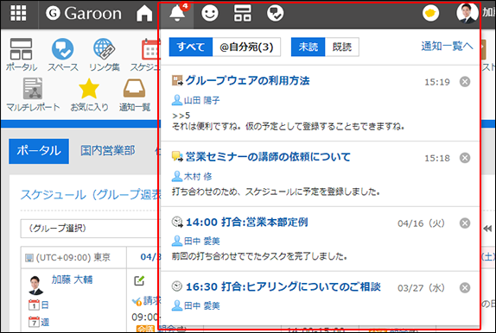Click the 04/16 (火) notification date
The height and width of the screenshot is (333, 496).
click(x=421, y=223)
